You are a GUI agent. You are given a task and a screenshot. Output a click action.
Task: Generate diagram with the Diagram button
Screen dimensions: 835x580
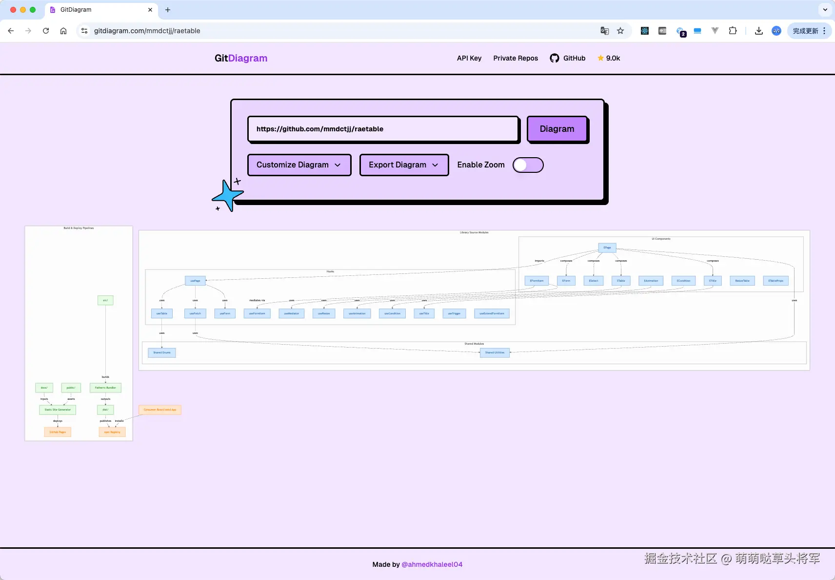click(x=557, y=129)
